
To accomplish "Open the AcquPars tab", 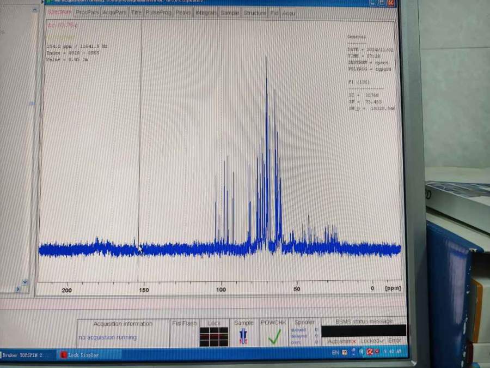I will tap(115, 13).
